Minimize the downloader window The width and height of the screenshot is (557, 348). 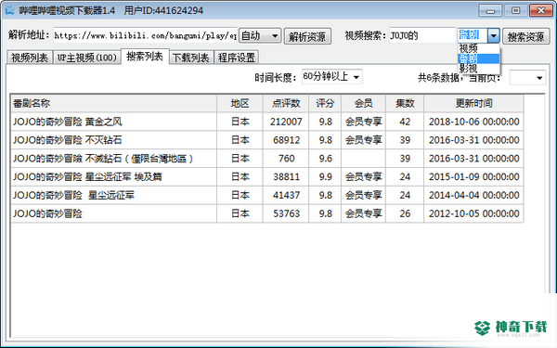(x=490, y=10)
